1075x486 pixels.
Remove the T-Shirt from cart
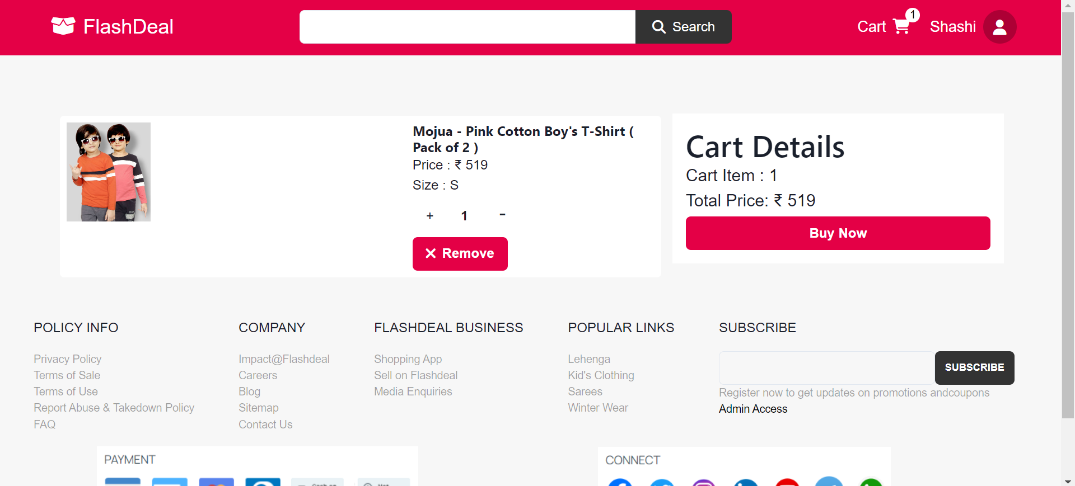tap(460, 254)
